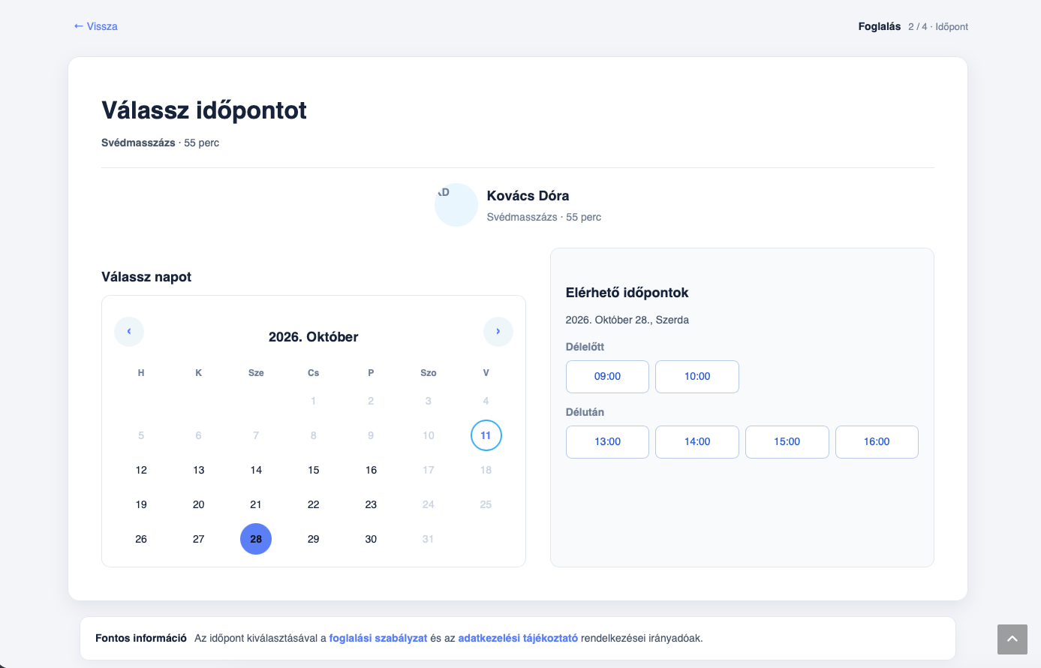The width and height of the screenshot is (1041, 668).
Task: Click the 'Délután' section label
Action: coord(585,412)
